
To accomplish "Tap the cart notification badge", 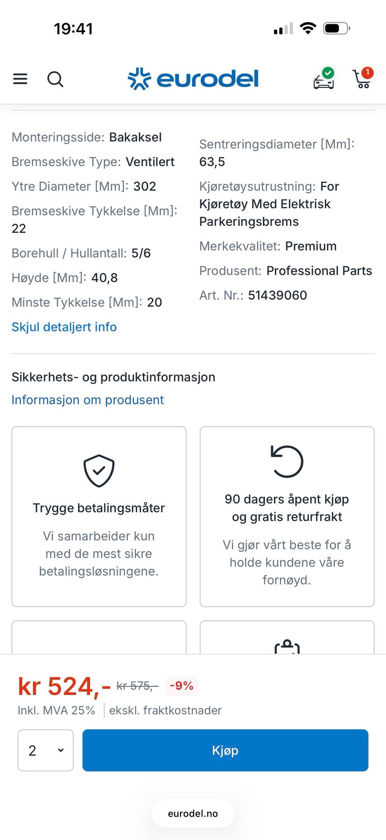I will (367, 72).
